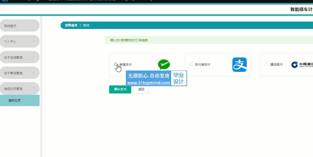This screenshot has height=157, width=313.
Task: Click the 微信支付 label text
Action: click(x=126, y=65)
